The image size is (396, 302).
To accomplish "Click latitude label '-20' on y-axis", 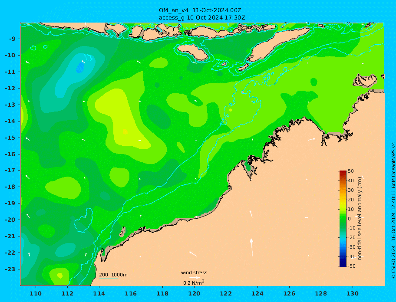I will 10,220.
